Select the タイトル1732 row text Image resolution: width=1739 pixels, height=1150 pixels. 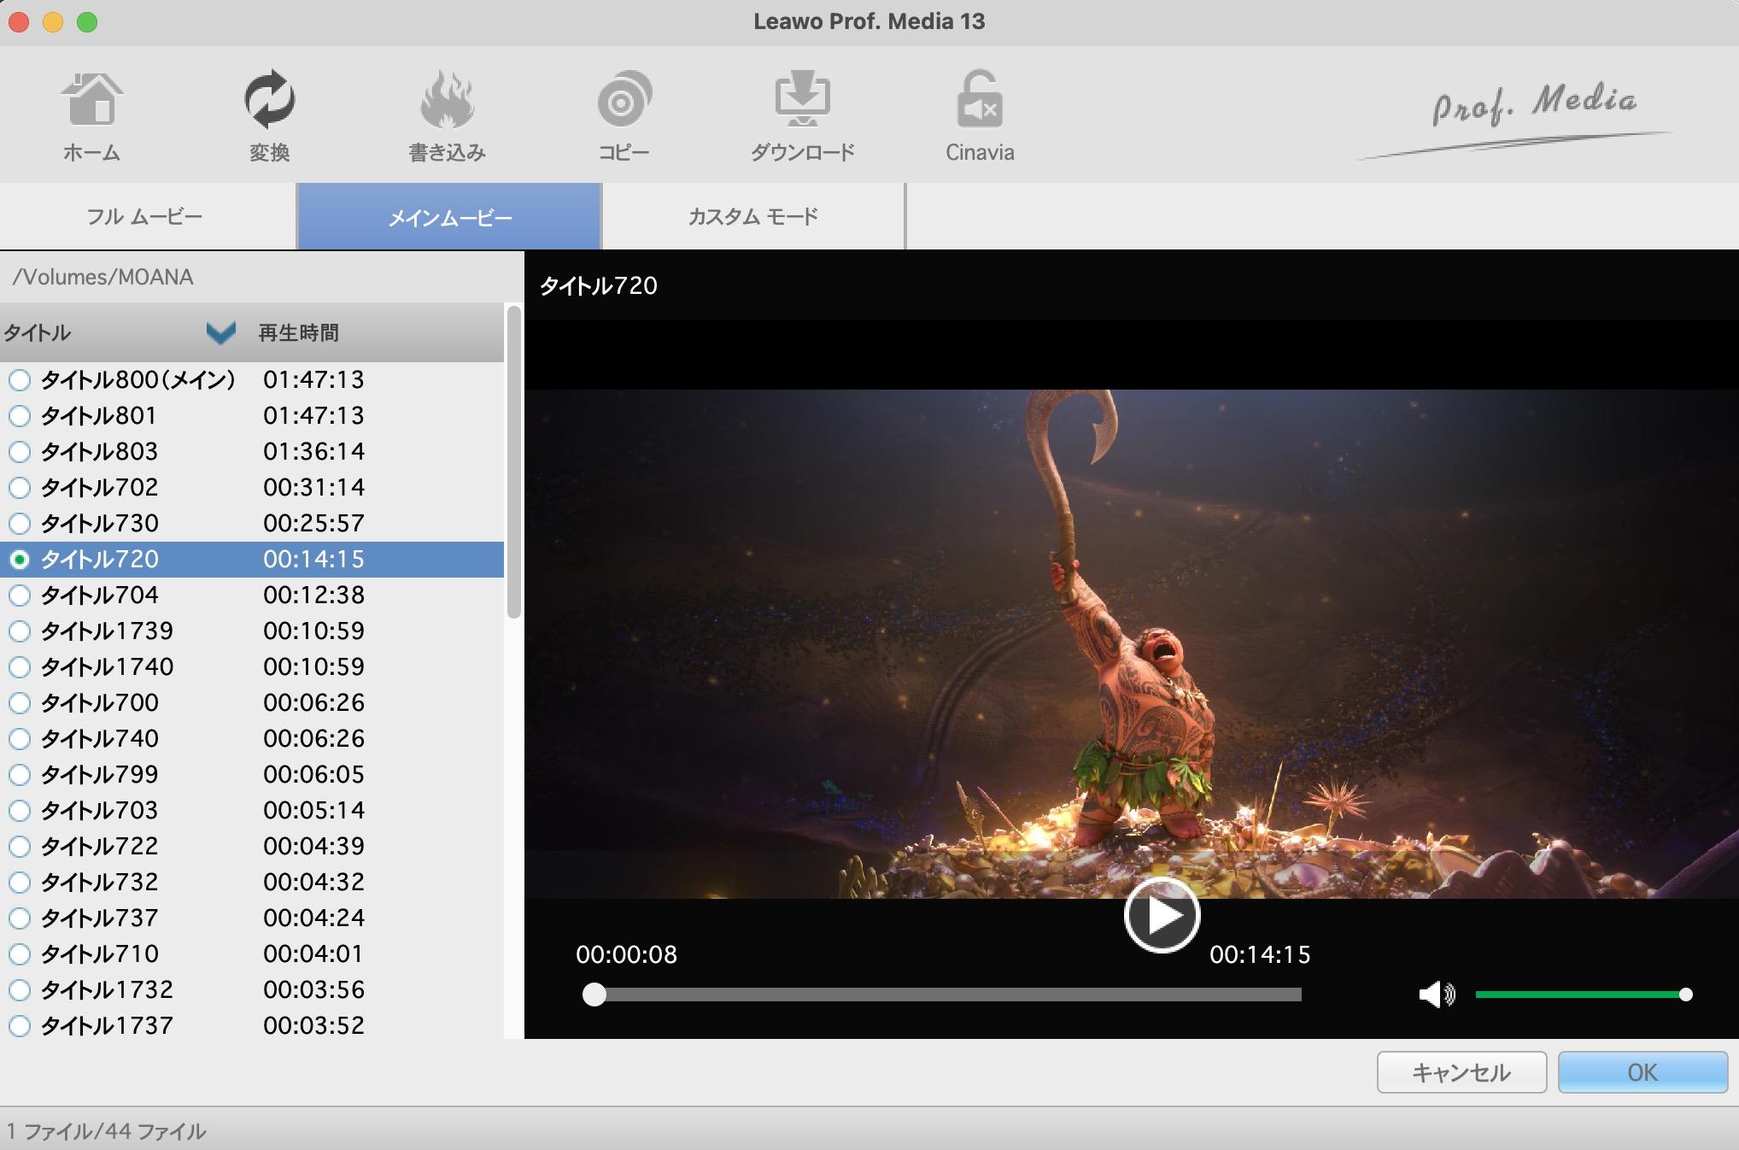(108, 989)
